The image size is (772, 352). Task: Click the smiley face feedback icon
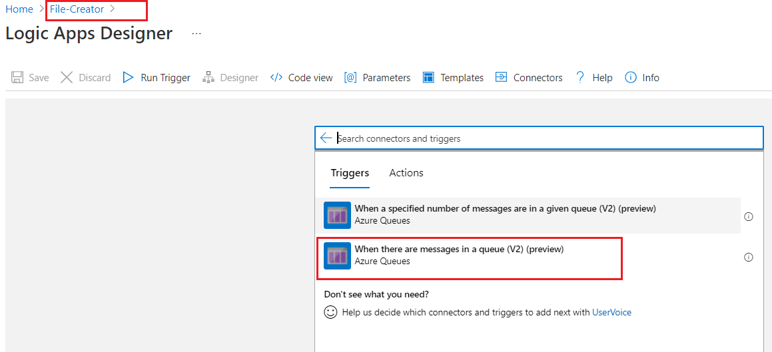pyautogui.click(x=330, y=312)
